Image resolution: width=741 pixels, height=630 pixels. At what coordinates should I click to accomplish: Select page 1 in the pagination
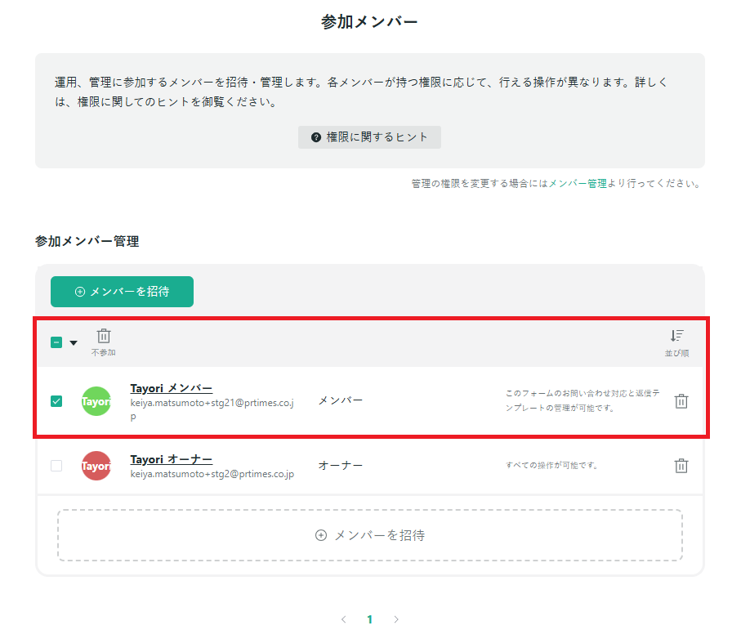pyautogui.click(x=369, y=619)
